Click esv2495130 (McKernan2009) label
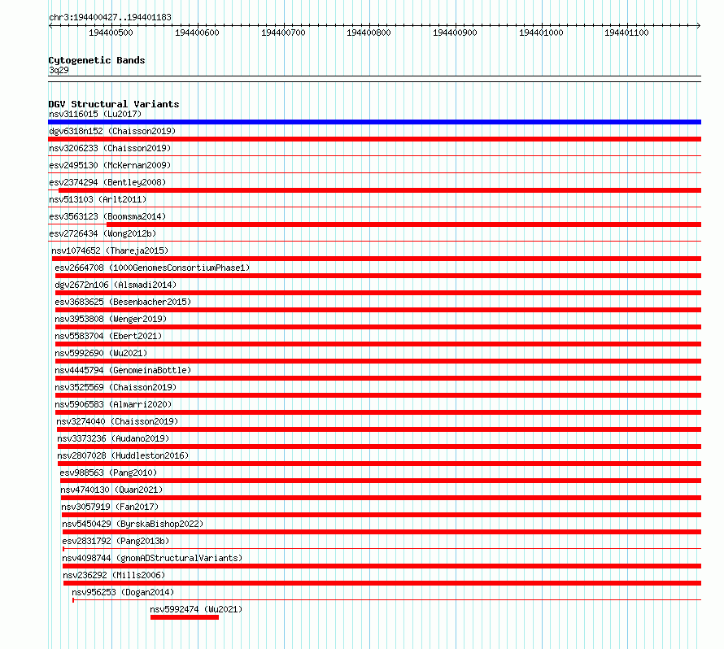 tap(110, 165)
